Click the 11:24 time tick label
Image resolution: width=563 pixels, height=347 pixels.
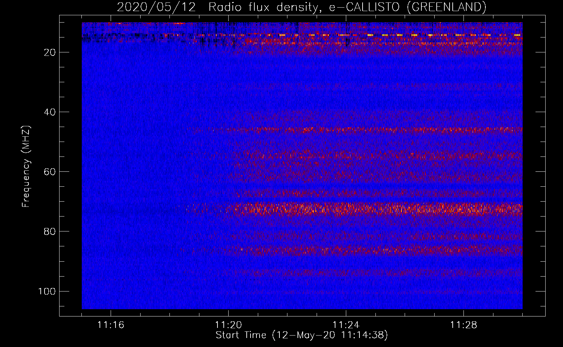click(x=346, y=325)
